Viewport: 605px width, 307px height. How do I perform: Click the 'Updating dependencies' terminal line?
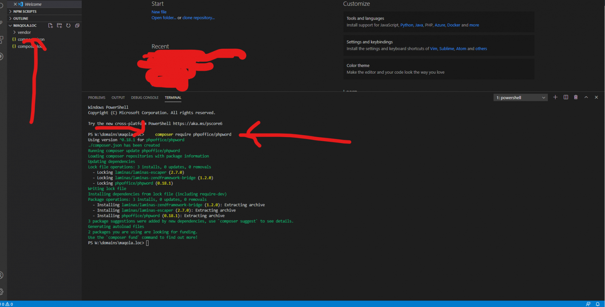(112, 162)
